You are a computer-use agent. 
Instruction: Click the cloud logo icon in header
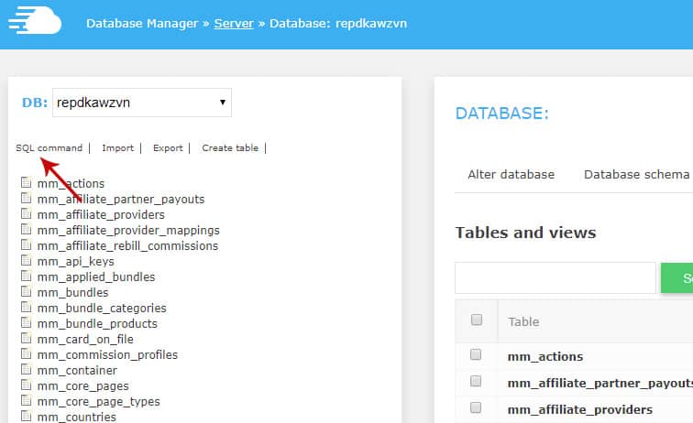click(35, 22)
